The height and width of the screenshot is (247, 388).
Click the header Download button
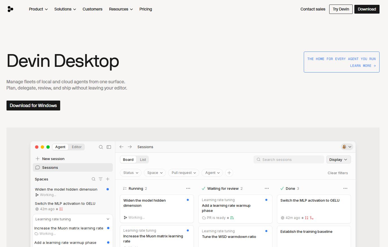pyautogui.click(x=367, y=9)
